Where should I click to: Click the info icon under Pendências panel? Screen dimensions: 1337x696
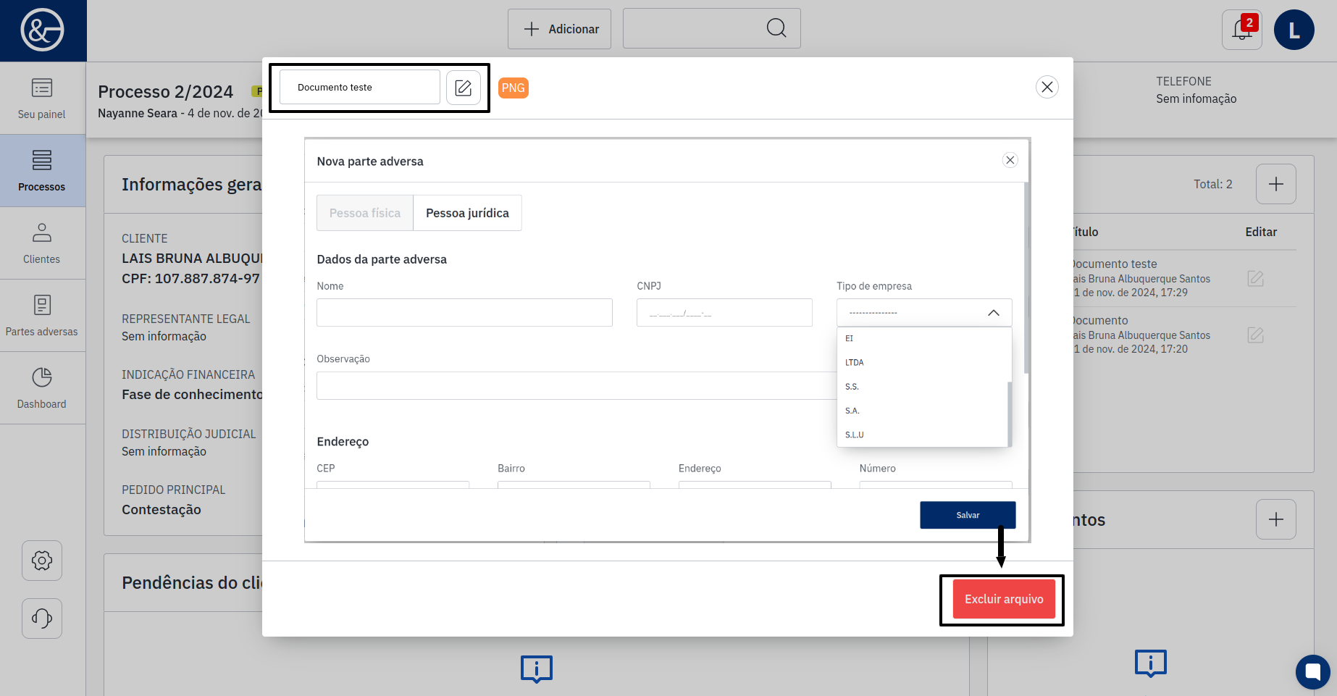tap(537, 668)
